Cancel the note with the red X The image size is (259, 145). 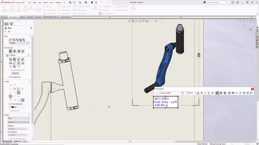tap(9, 32)
